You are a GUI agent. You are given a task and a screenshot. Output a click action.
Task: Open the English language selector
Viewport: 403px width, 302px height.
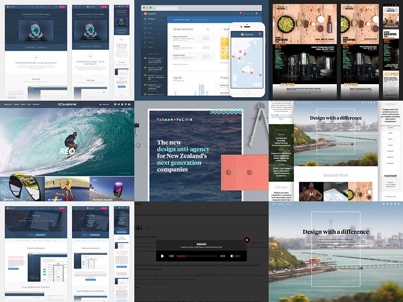(104, 104)
